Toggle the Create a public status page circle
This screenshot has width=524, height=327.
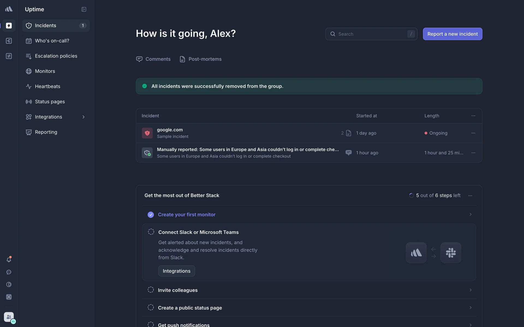coord(151,307)
